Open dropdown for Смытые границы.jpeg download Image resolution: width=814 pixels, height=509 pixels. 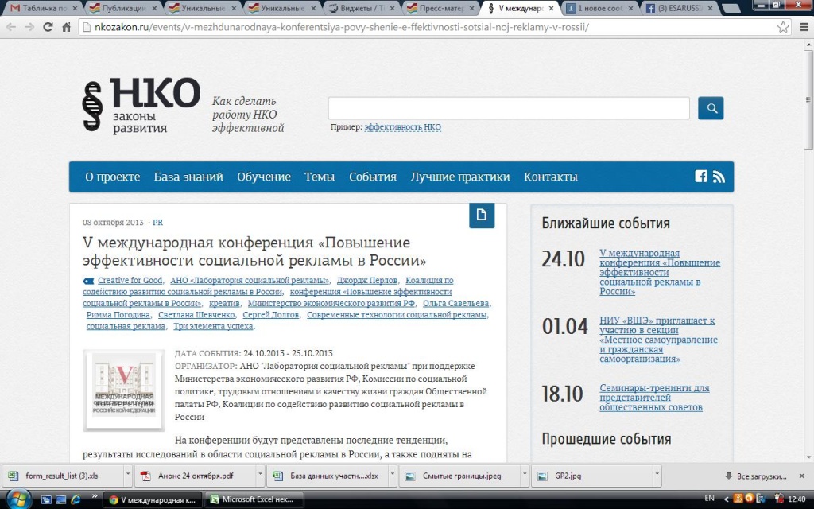coord(525,476)
